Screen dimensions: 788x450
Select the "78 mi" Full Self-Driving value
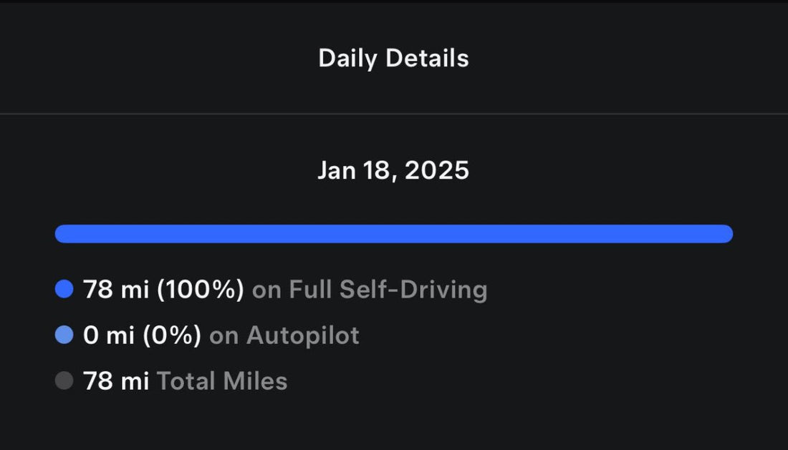[116, 289]
